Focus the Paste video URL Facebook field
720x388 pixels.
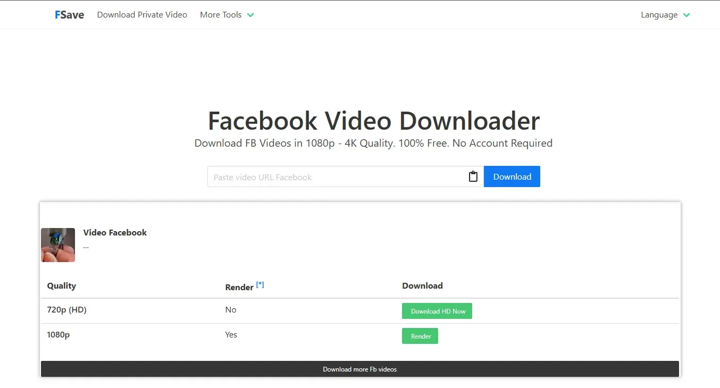coord(335,177)
